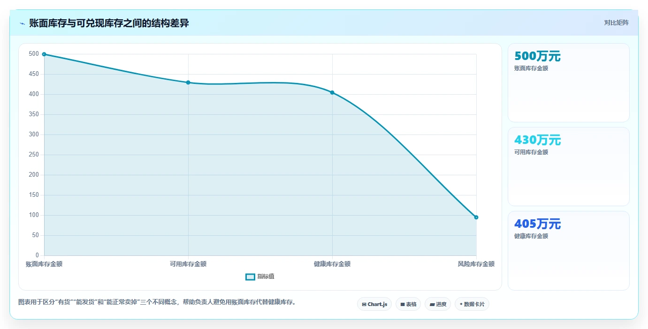Screen dimensions: 648x329
Task: Click the chart title 账面库存与可兑现库存之间的结构差异
Action: [109, 23]
